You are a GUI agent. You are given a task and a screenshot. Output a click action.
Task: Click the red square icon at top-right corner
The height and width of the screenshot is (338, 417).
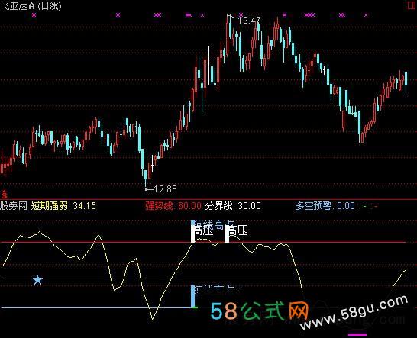(412, 5)
